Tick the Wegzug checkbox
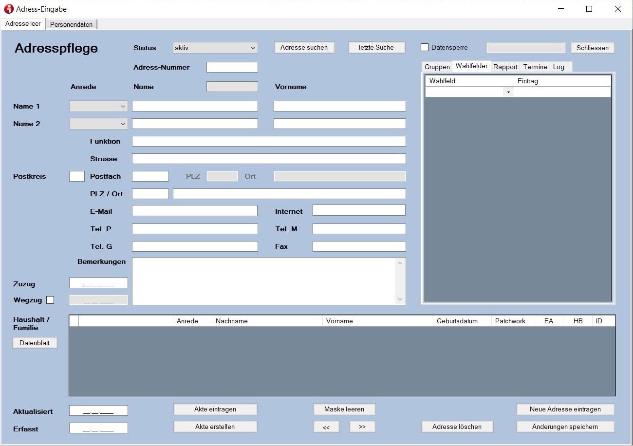The image size is (633, 446). point(50,300)
